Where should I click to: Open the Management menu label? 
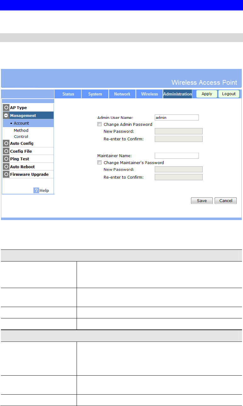[x=23, y=116]
